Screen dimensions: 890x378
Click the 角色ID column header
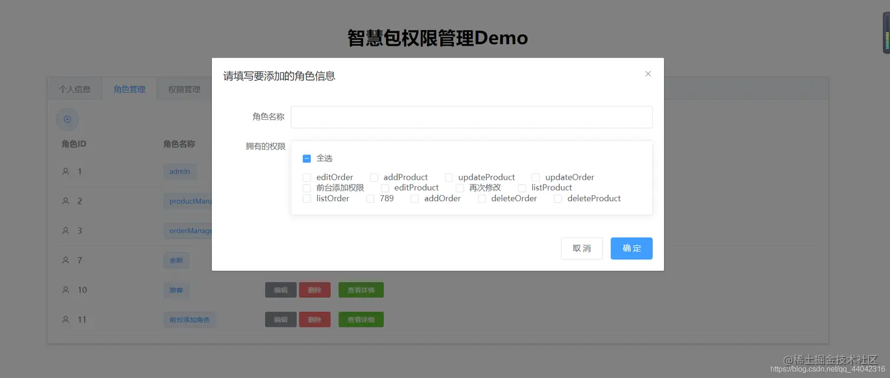(x=74, y=144)
